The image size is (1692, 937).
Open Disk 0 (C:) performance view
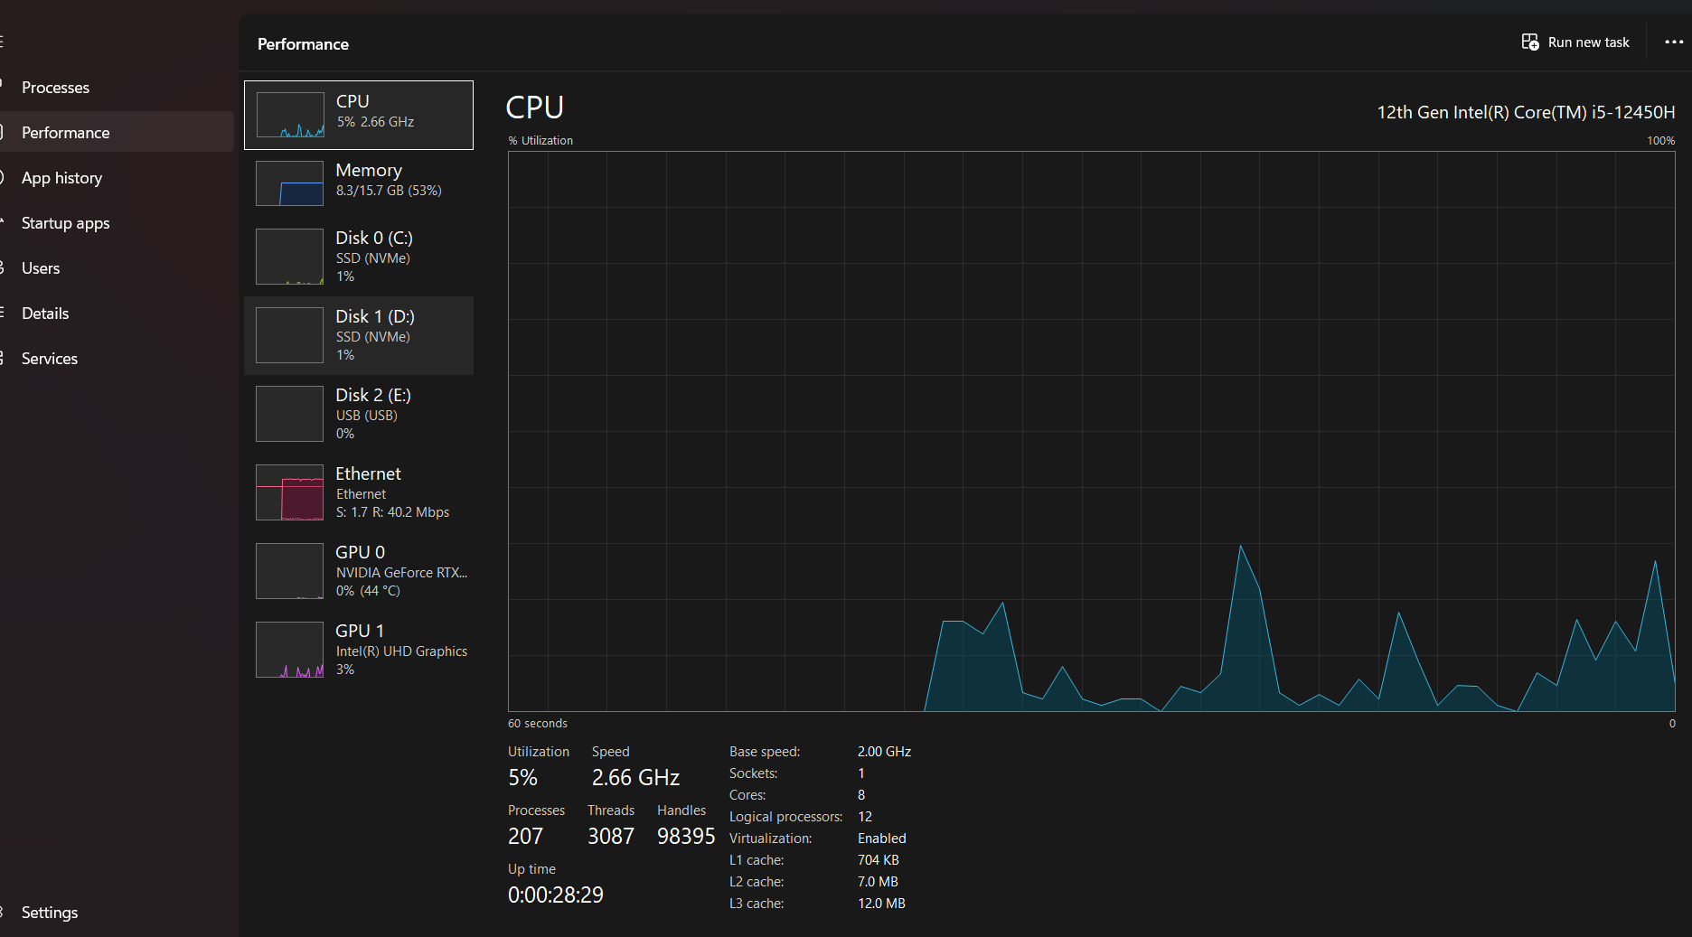click(x=359, y=257)
